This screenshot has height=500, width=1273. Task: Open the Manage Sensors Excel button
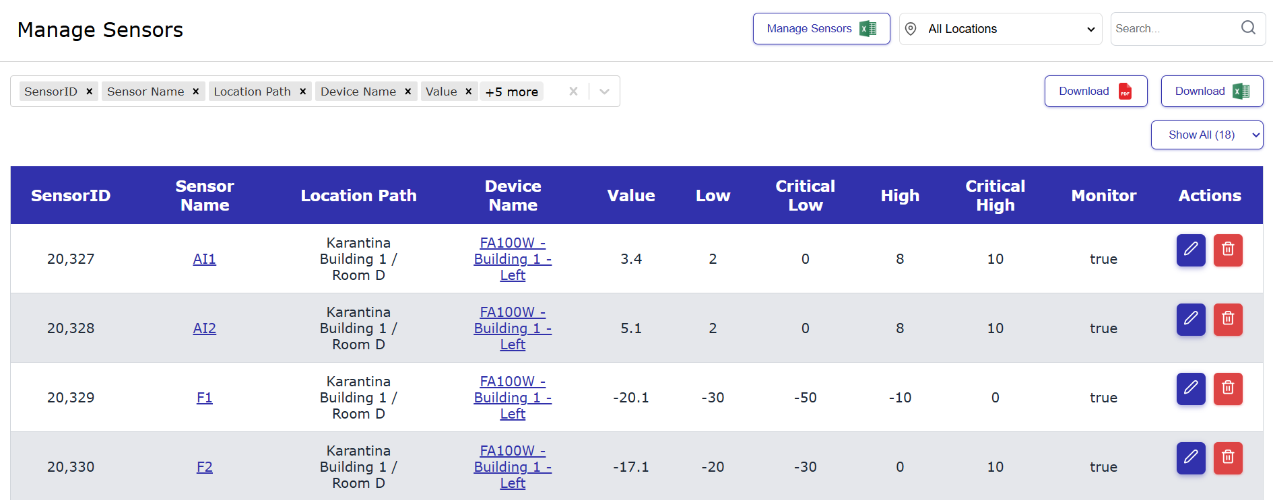(x=821, y=29)
